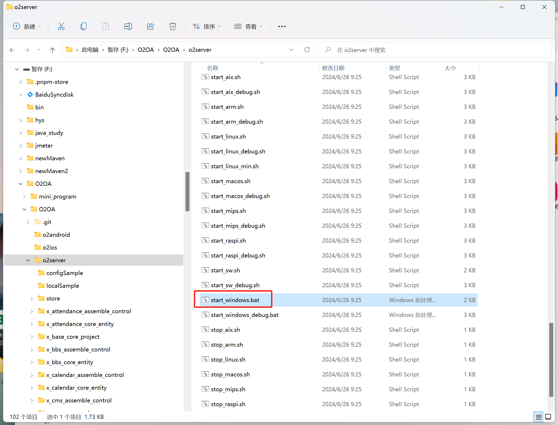Click the Copy icon in toolbar
This screenshot has width=558, height=425.
(84, 26)
